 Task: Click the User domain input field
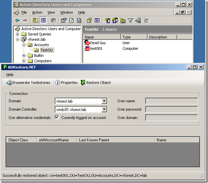pyautogui.click(x=171, y=118)
